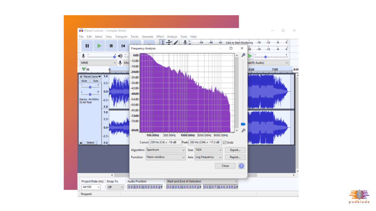Image resolution: width=376 pixels, height=211 pixels.
Task: Click scroll-down arrow of frequency plot scrollbar
Action: point(237,130)
